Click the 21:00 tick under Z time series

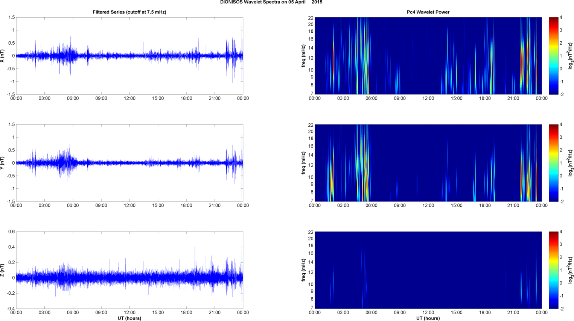pos(215,313)
